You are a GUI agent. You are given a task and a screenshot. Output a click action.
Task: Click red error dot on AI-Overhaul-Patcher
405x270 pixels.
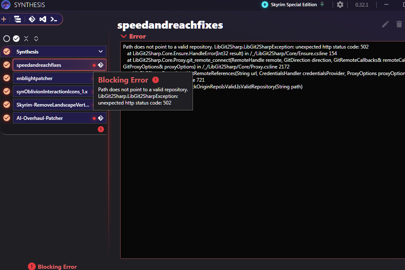point(94,118)
